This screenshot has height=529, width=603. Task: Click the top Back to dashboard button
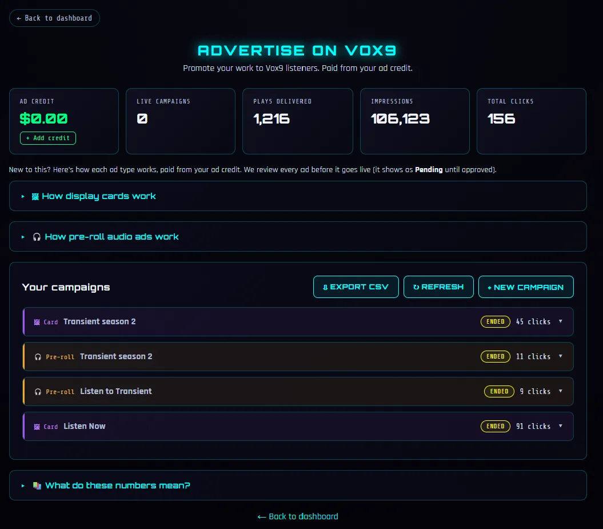point(54,18)
